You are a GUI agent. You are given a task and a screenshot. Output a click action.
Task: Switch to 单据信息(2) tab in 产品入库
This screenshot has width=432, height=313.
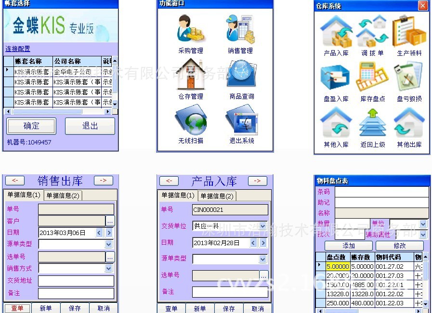pyautogui.click(x=217, y=196)
